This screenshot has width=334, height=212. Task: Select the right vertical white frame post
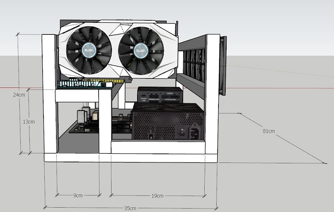coord(212,94)
